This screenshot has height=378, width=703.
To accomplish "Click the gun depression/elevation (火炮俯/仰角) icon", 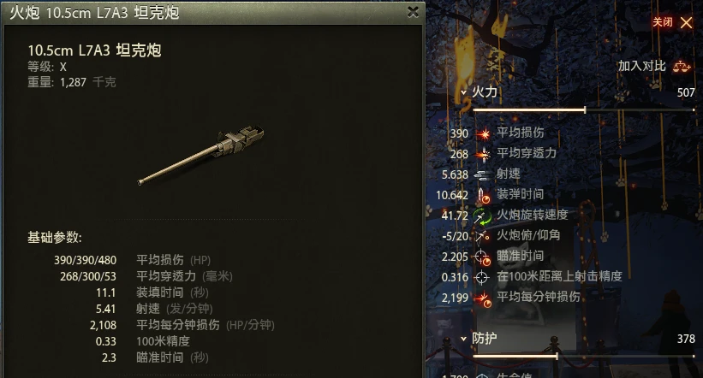I will tap(482, 236).
